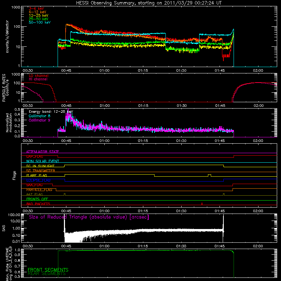This screenshot has width=281, height=281.
Task: Click the AAZ_FLAG label
Action: click(x=34, y=194)
